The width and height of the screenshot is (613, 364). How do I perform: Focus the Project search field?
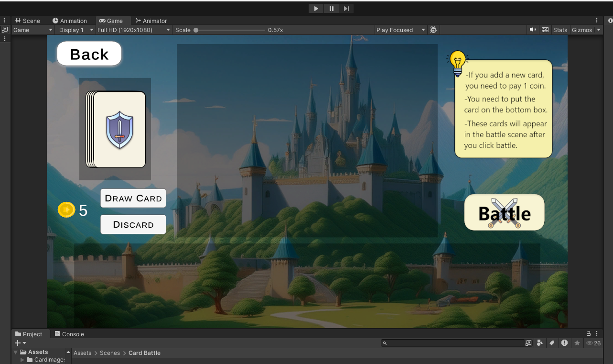pos(453,343)
